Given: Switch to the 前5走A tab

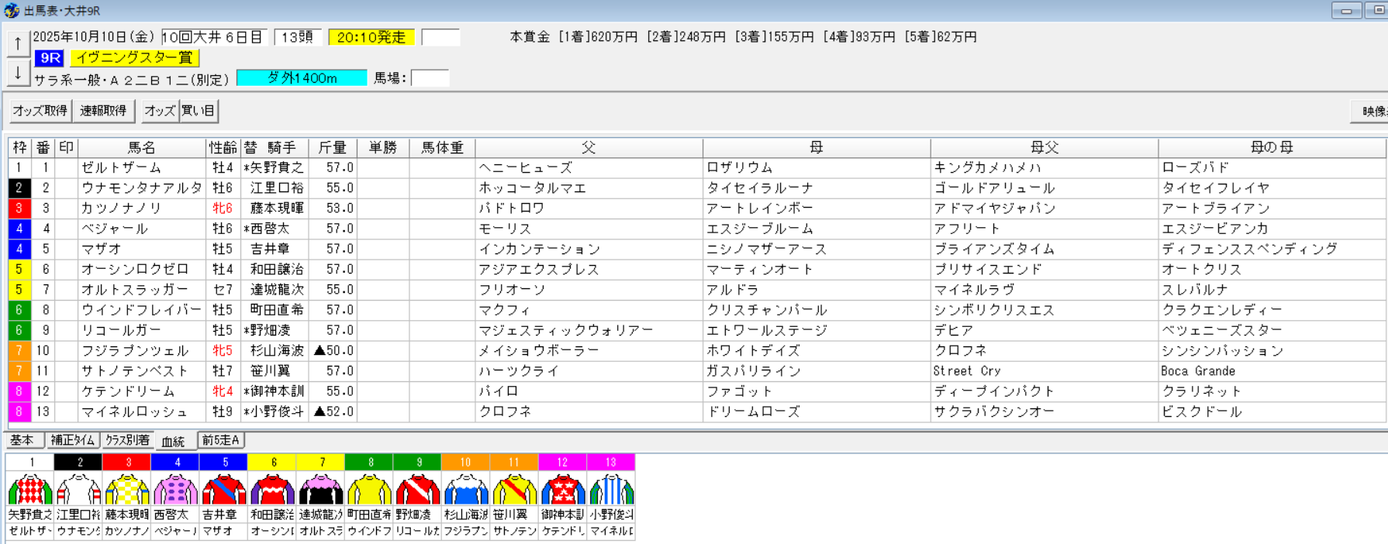Looking at the screenshot, I should pos(221,440).
